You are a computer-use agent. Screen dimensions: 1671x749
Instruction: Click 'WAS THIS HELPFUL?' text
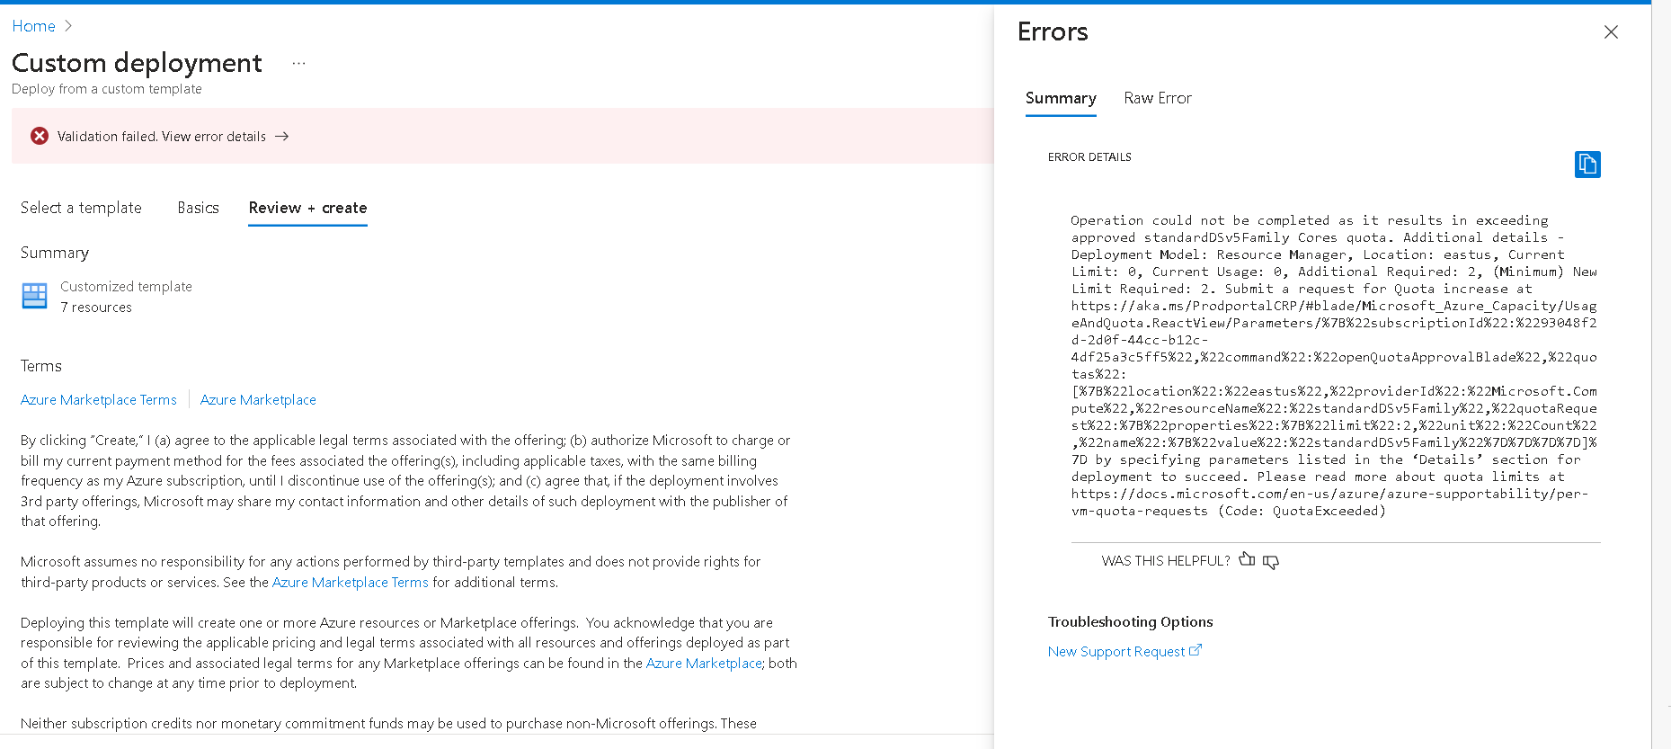[1166, 561]
